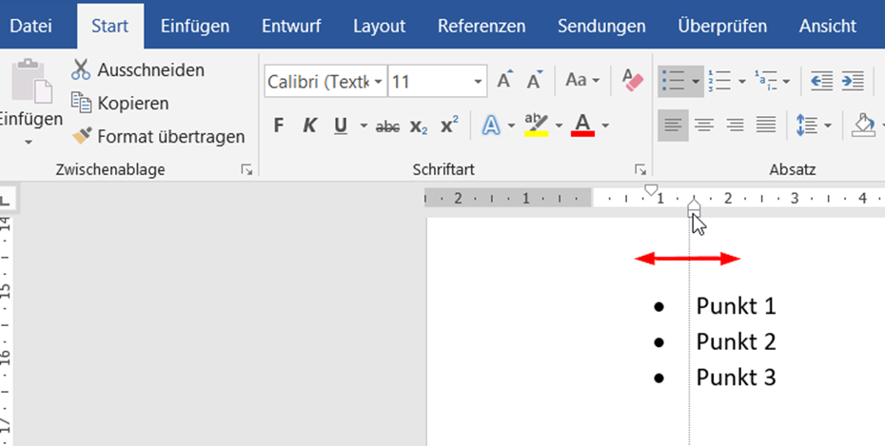Open the Referenzen ribbon tab
Image resolution: width=885 pixels, height=446 pixels.
[482, 26]
